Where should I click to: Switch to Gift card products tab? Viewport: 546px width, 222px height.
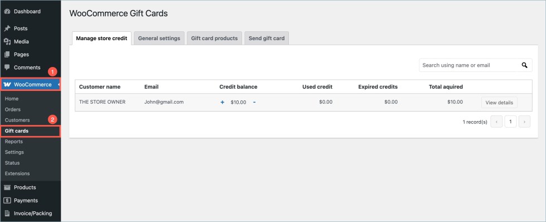[214, 38]
